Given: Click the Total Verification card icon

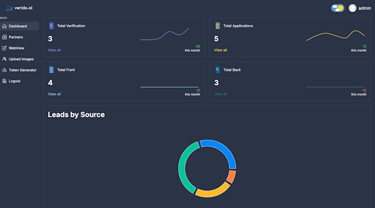Looking at the screenshot, I should [51, 25].
